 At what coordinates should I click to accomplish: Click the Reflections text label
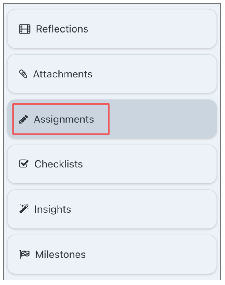tap(62, 29)
